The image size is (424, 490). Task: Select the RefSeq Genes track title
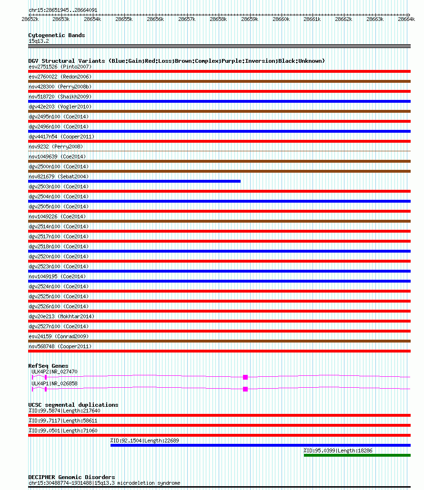coord(48,366)
